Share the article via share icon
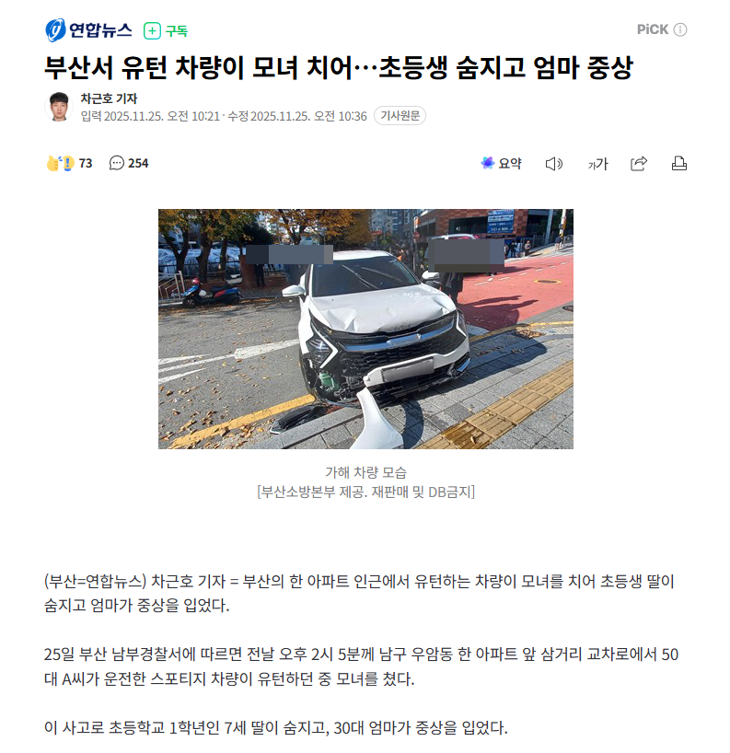 (639, 164)
